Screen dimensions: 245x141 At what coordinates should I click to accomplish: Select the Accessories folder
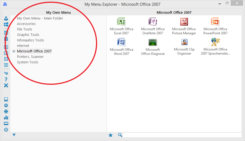26,24
